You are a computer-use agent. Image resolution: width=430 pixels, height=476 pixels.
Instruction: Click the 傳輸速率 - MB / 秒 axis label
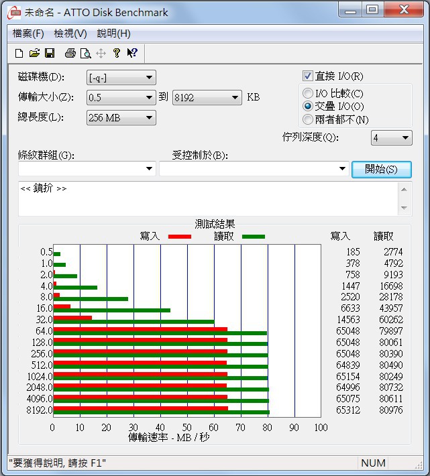(x=169, y=437)
